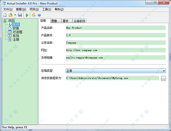Screen dimensions: 171x131
Task: Select the 项目 root tree node
Action: (11, 21)
